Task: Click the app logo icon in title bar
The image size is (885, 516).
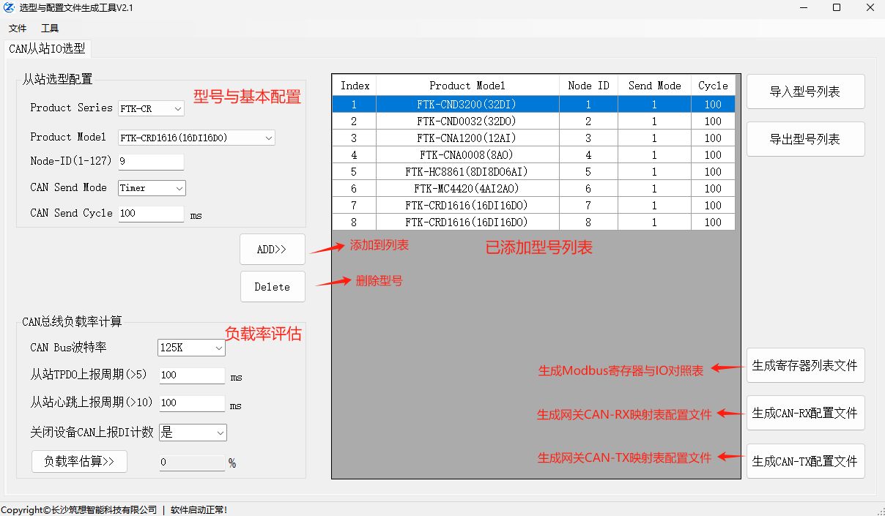Action: pos(9,8)
